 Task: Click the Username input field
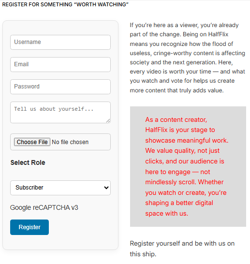point(60,42)
